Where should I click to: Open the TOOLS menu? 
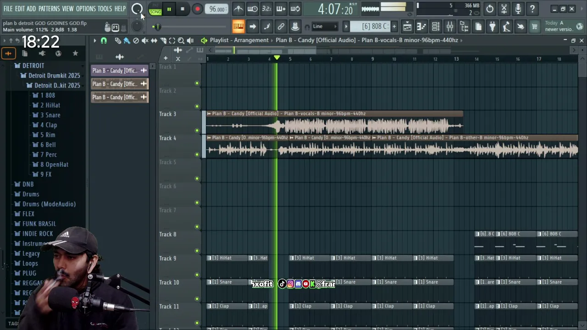click(x=105, y=9)
